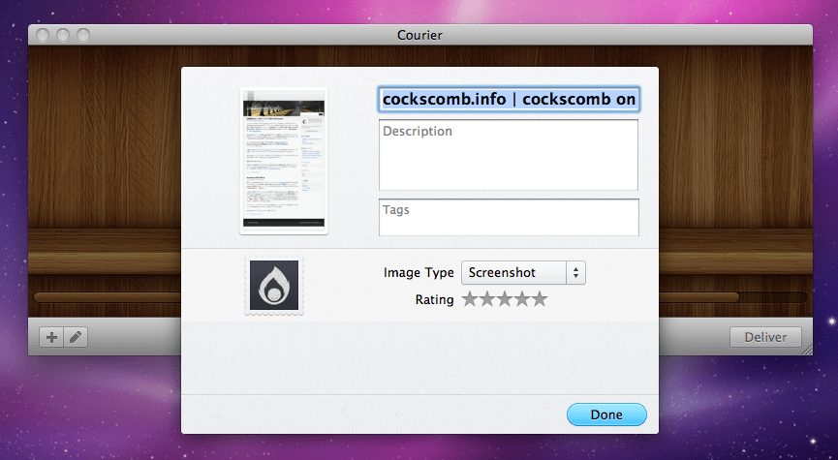The image size is (838, 460).
Task: Click the Deliver button in Courier window
Action: 765,337
